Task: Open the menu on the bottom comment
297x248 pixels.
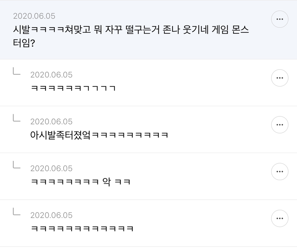Action: (x=279, y=218)
